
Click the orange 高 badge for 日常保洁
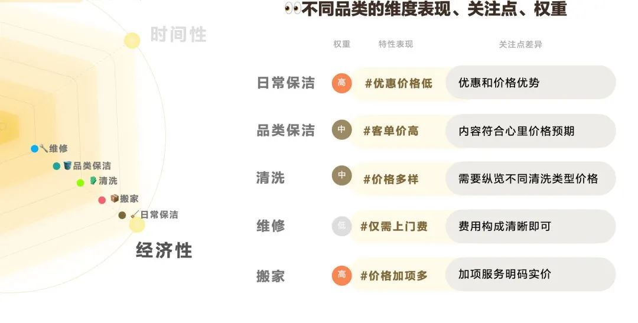pyautogui.click(x=342, y=83)
